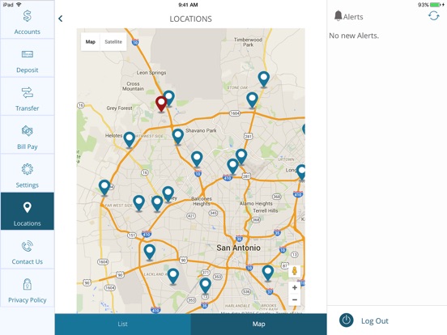
Task: Select the pin above the I-10 shield
Action: (x=197, y=159)
